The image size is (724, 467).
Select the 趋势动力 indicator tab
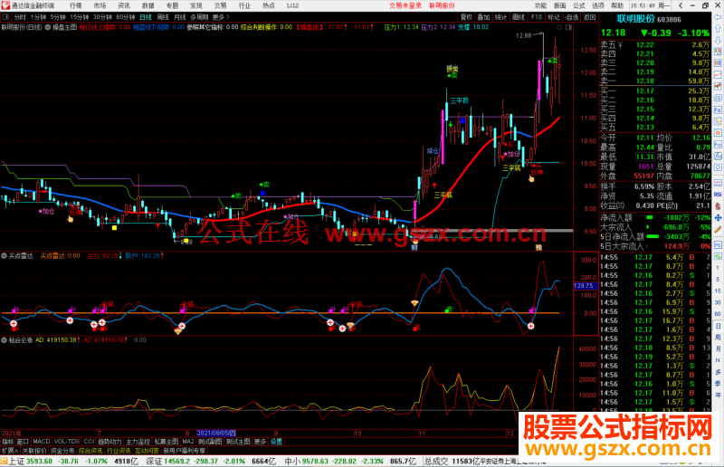(110, 442)
